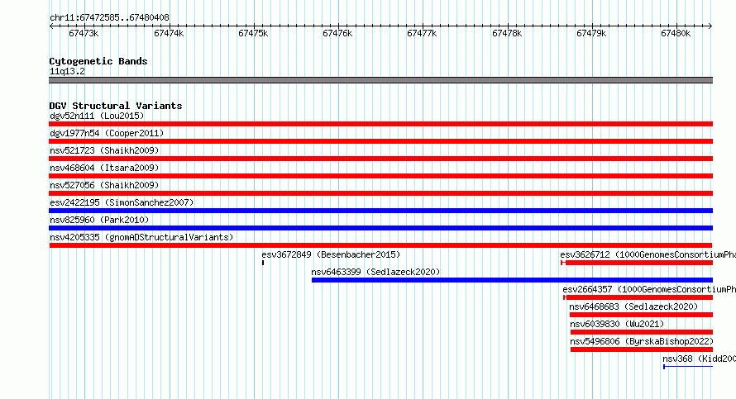Screen dimensions: 736x399
Task: Click nsv468604 (Itsara2009) label
Action: pos(104,168)
